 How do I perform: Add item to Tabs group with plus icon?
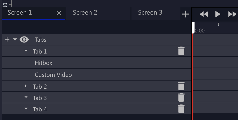pyautogui.click(x=7, y=39)
